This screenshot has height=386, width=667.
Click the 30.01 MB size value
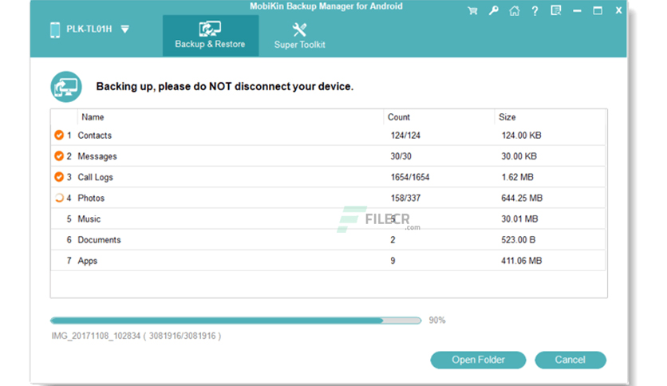[x=519, y=219]
